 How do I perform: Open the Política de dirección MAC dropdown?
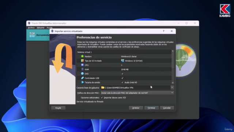[137, 93]
